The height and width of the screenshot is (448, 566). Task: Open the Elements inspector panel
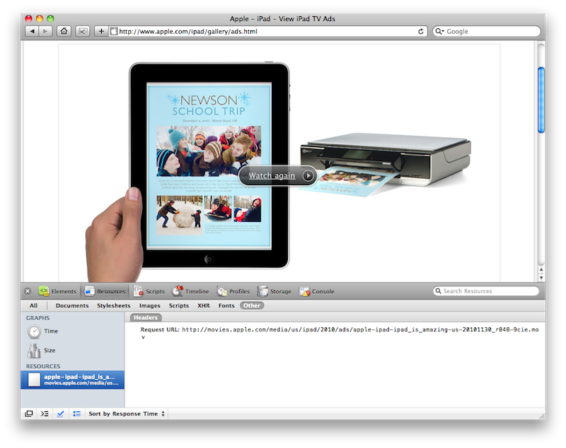click(58, 291)
